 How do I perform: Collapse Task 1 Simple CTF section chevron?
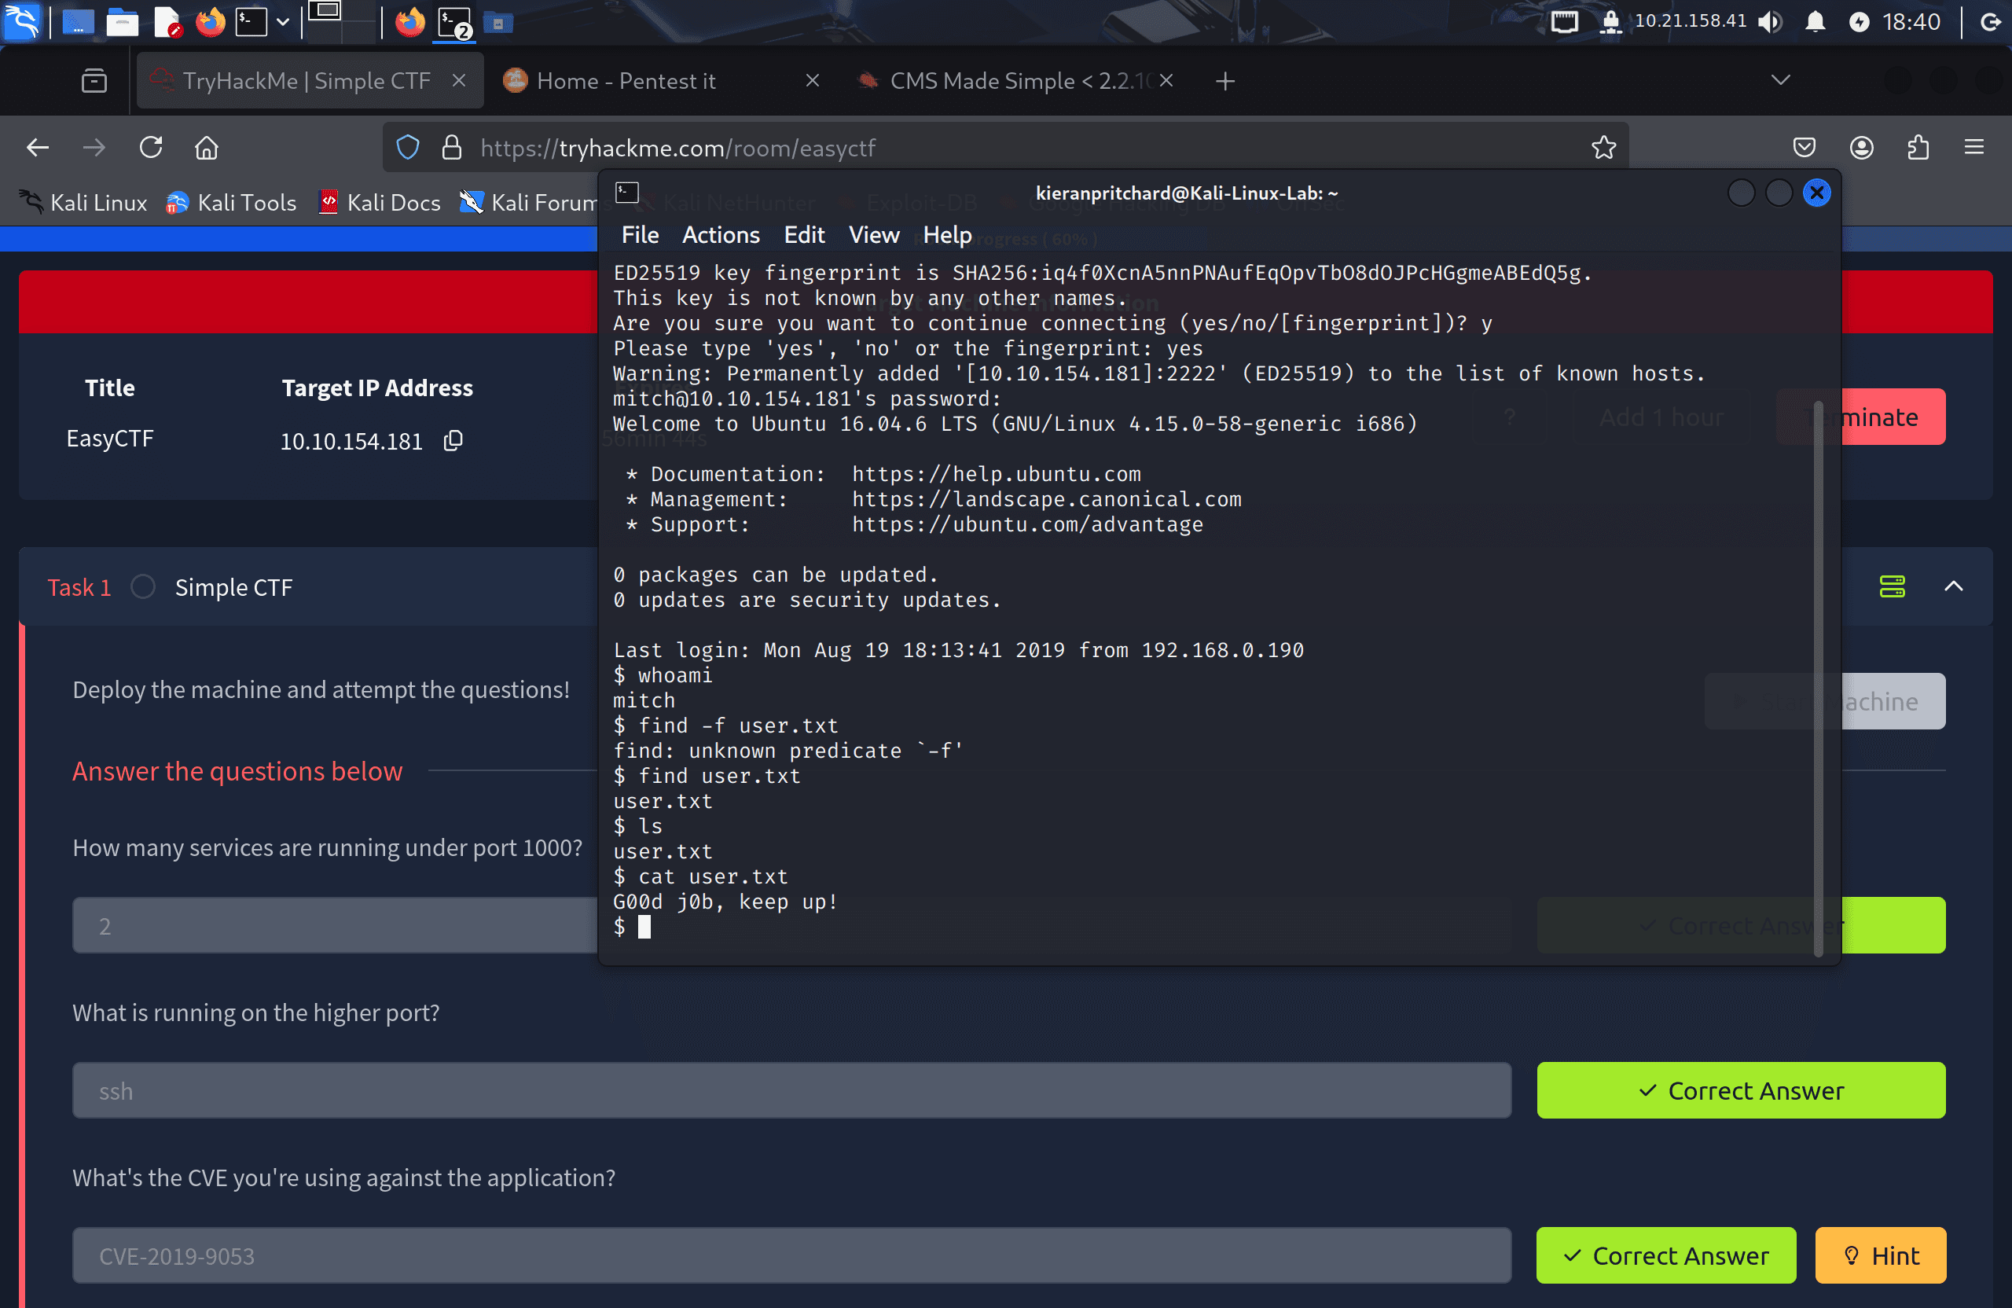pyautogui.click(x=1954, y=586)
